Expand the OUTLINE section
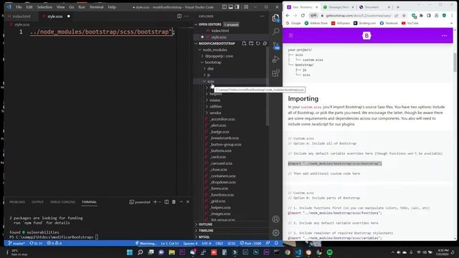The image size is (459, 258). pos(197,224)
